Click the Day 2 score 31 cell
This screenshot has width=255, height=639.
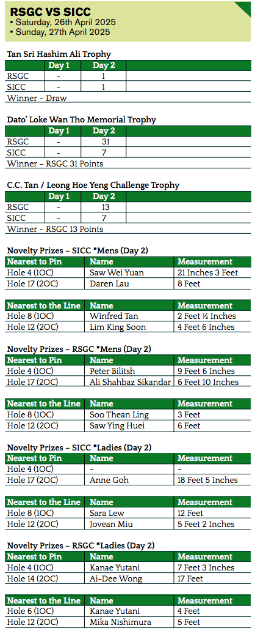tap(104, 142)
